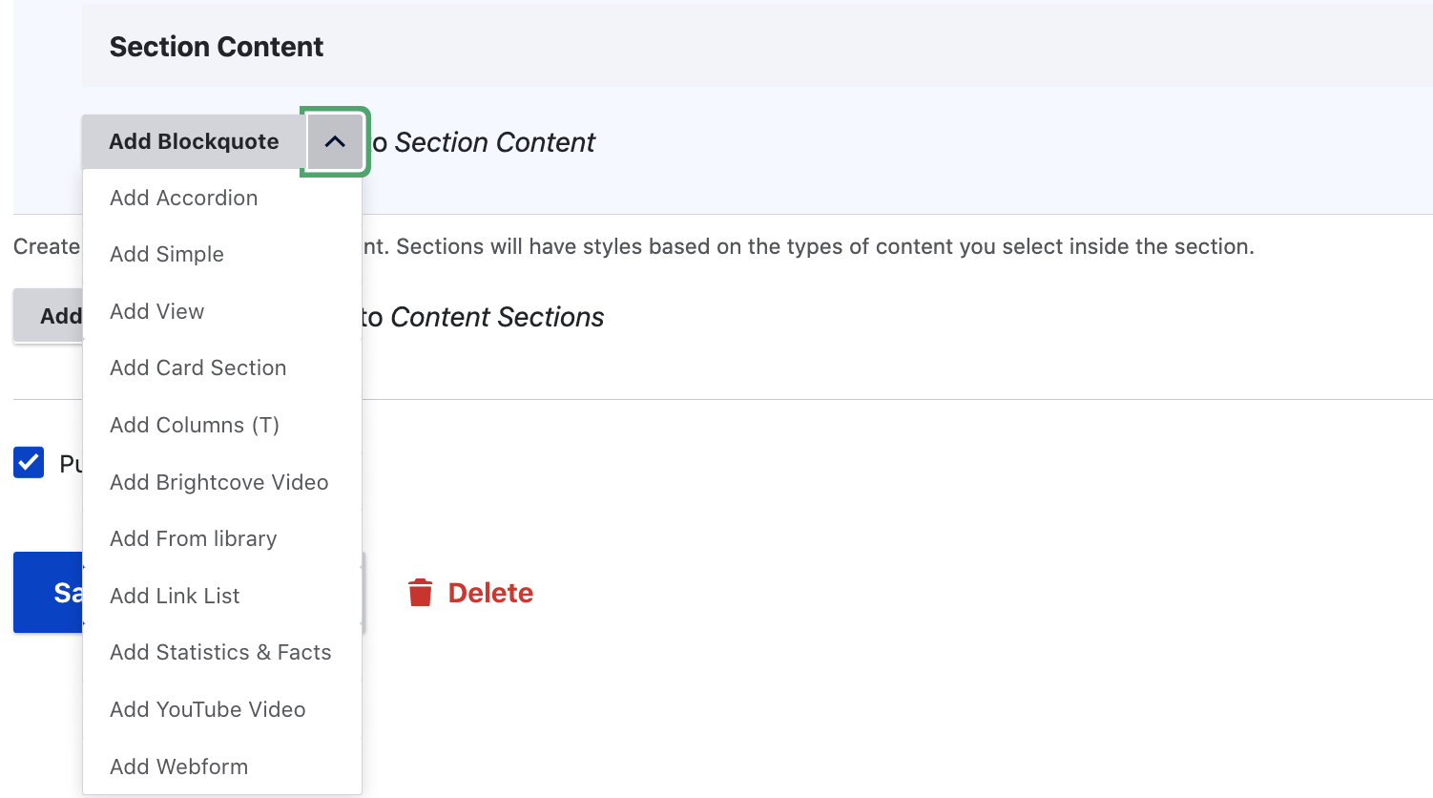Image resolution: width=1433 pixels, height=798 pixels.
Task: Pick Add Statistics & Facts option
Action: click(222, 652)
